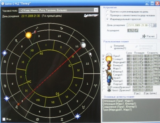160x123 pixels.
Task: Select the individual horoscope option
Action: click(x=107, y=19)
